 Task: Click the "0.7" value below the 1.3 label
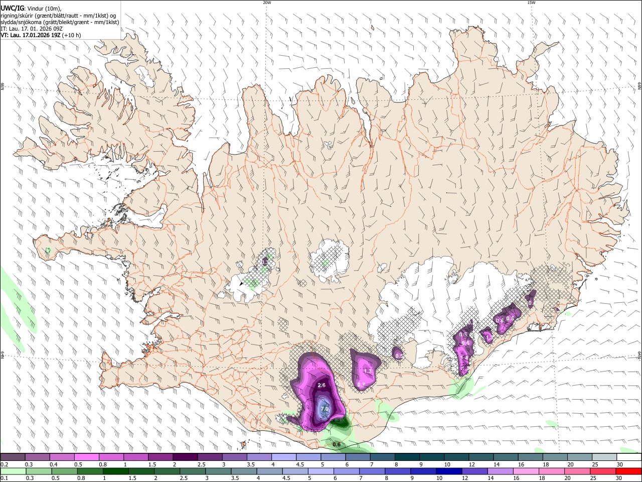coord(361,385)
